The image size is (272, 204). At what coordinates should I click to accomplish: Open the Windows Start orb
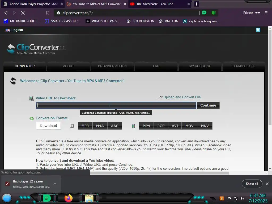point(7,198)
